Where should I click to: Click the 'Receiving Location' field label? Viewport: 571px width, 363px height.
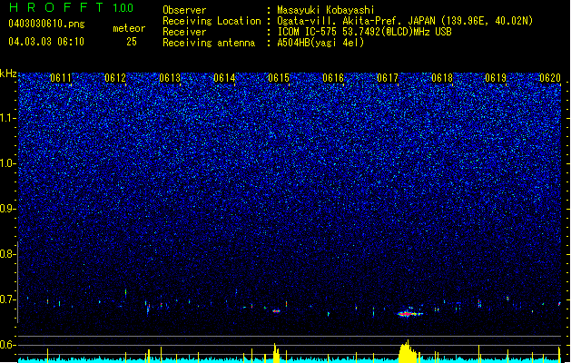tap(212, 21)
